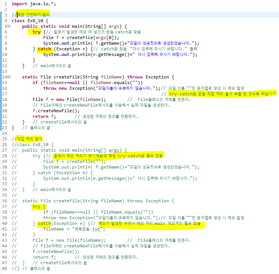The width and height of the screenshot is (279, 274).
Task: Click commented 'System.out.println' on line 30
Action: 67,167
